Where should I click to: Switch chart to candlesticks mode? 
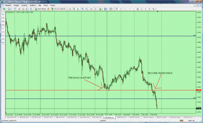[x=74, y=9]
